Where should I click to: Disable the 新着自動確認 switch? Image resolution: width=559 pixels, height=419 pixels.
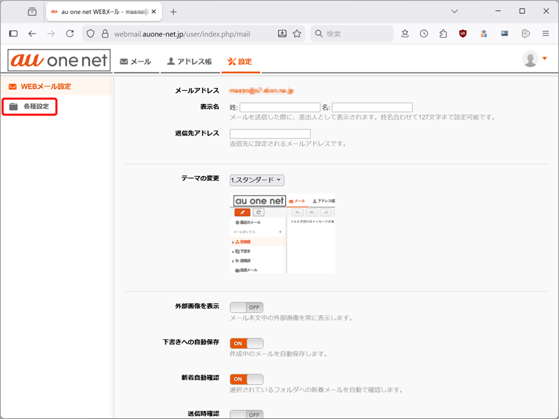point(246,379)
